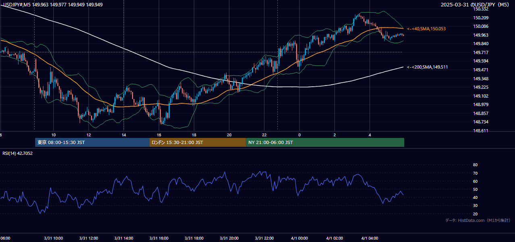Viewport: 515px width, 242px height.
Task: Click price axis value 148.611
Action: tap(481, 131)
